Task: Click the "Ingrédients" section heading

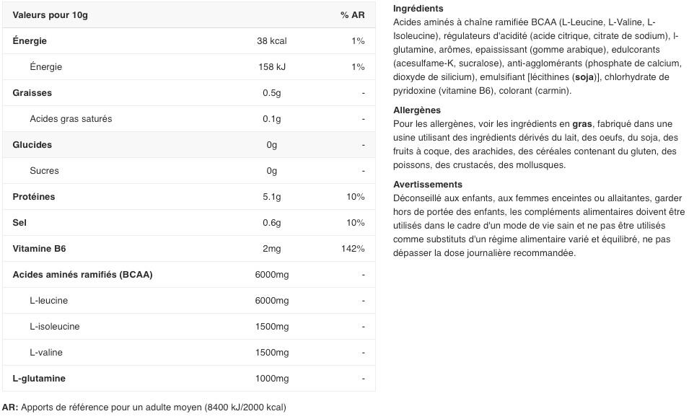Action: pyautogui.click(x=418, y=9)
